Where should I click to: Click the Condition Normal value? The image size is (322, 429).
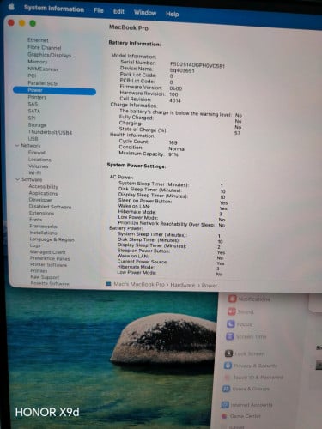point(177,148)
